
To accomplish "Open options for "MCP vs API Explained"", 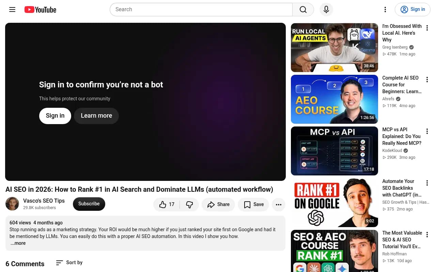I will [427, 132].
